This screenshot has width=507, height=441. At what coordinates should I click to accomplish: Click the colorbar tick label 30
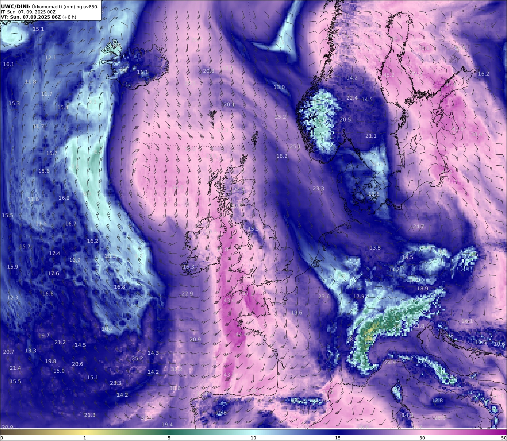tap(422, 438)
